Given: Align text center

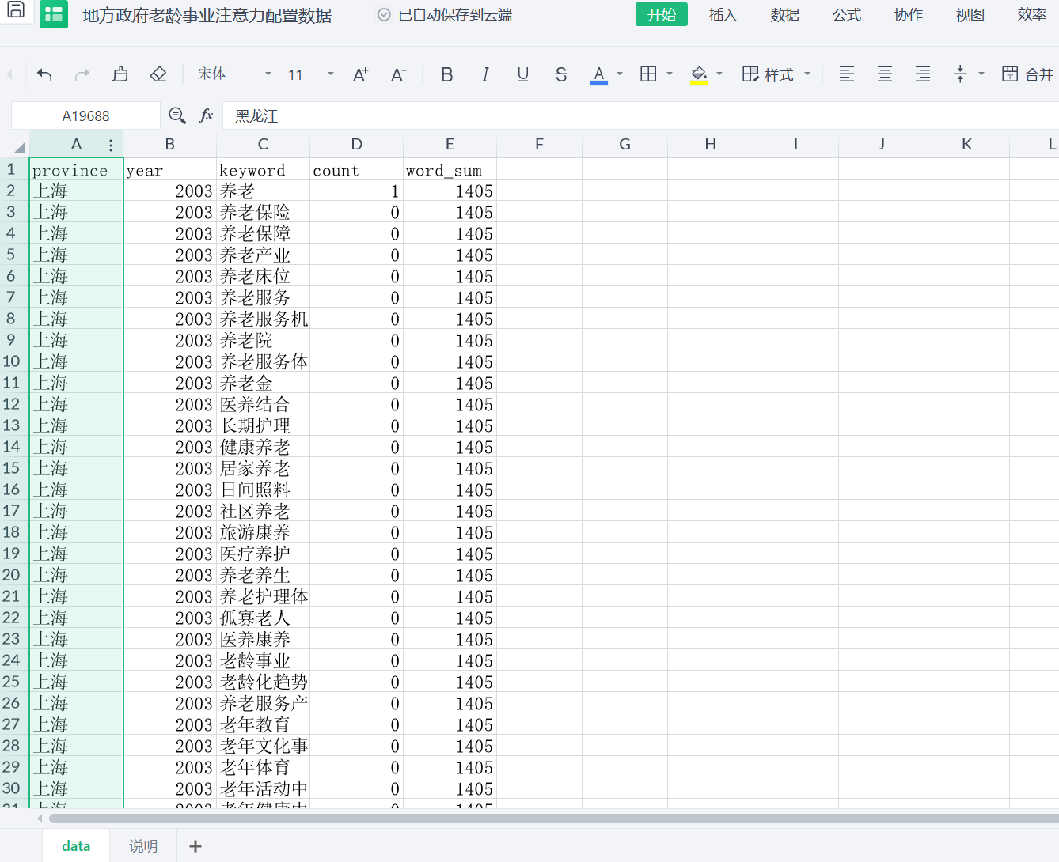Looking at the screenshot, I should 885,74.
